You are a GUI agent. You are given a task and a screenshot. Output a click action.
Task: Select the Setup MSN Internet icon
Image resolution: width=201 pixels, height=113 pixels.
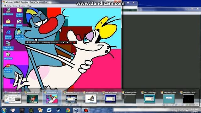pyautogui.click(x=8, y=68)
